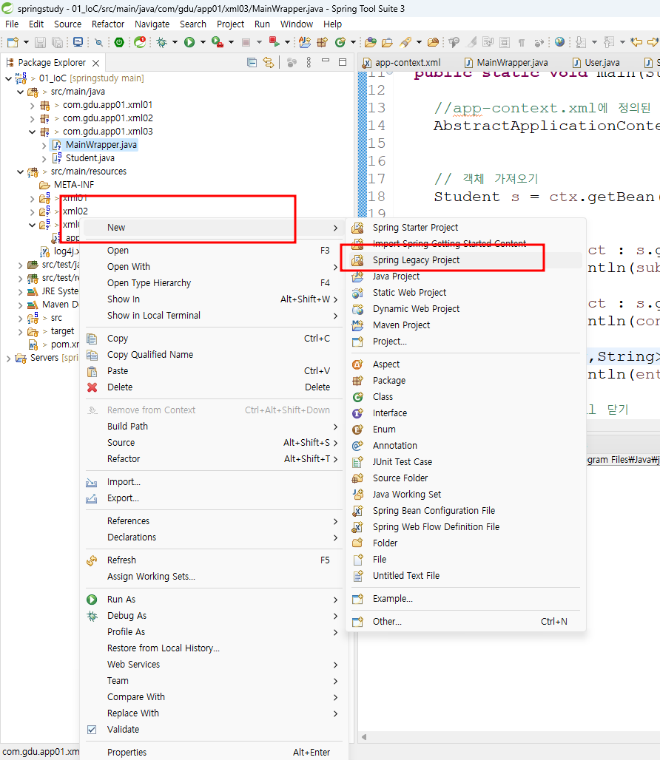Select MainWrapper.java in Package Explorer
The image size is (660, 760).
[x=101, y=145]
